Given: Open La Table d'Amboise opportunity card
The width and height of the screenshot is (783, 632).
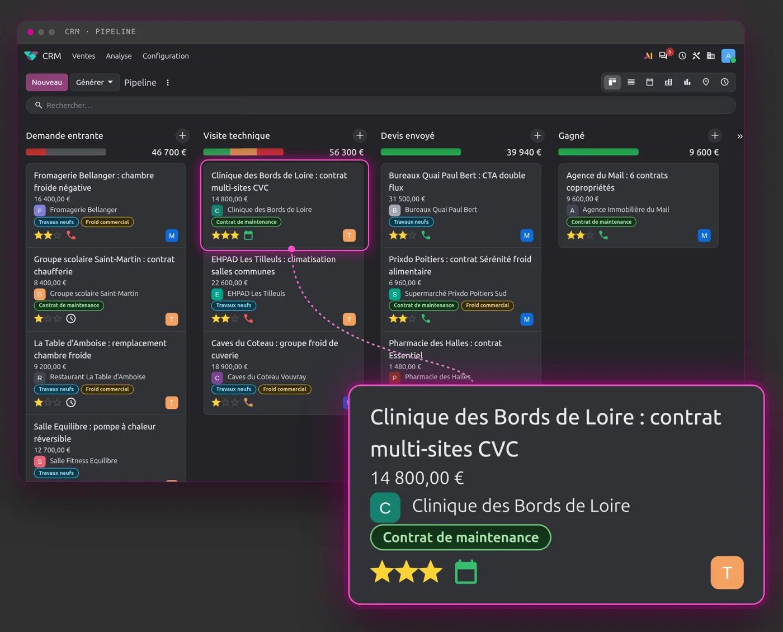Looking at the screenshot, I should coord(106,373).
